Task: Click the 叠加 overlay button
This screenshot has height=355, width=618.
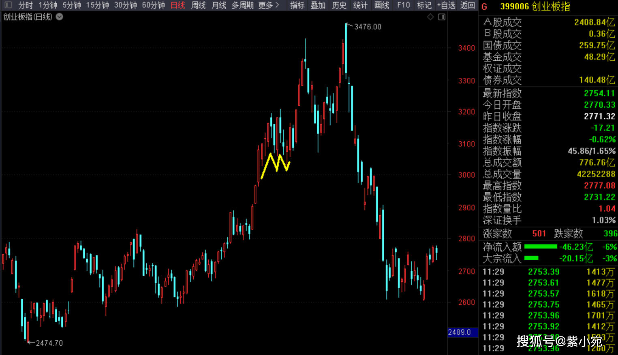Action: [318, 5]
